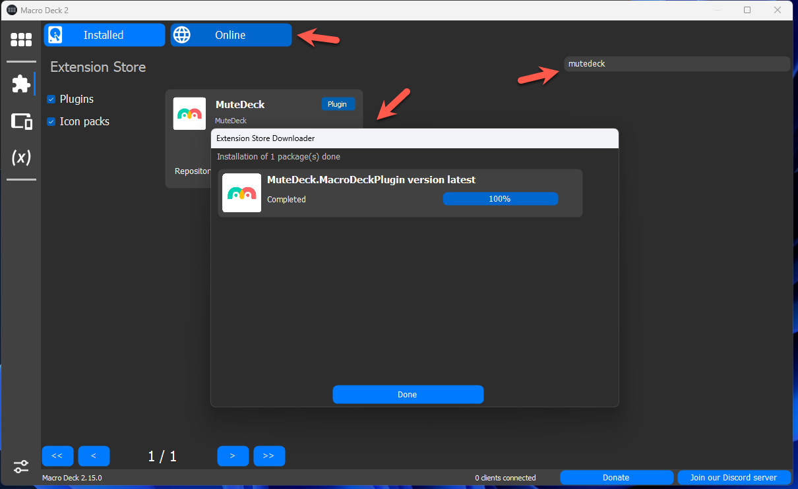Open the deck grid view icon
Image resolution: width=798 pixels, height=489 pixels.
21,40
